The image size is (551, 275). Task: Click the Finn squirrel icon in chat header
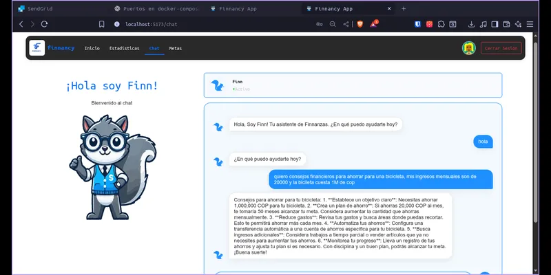click(x=218, y=85)
